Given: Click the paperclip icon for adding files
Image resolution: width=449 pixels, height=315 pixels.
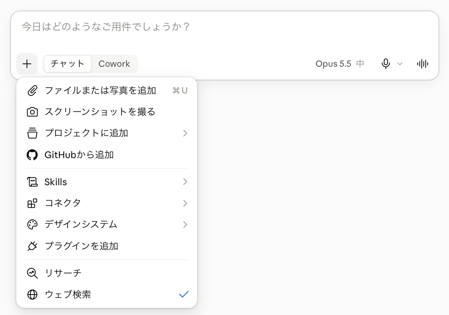Looking at the screenshot, I should 32,91.
